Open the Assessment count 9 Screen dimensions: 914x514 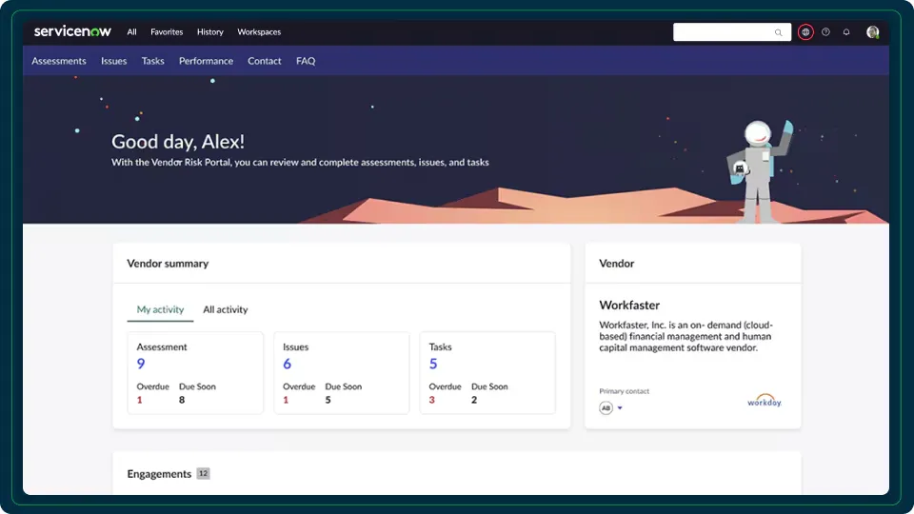(x=141, y=364)
